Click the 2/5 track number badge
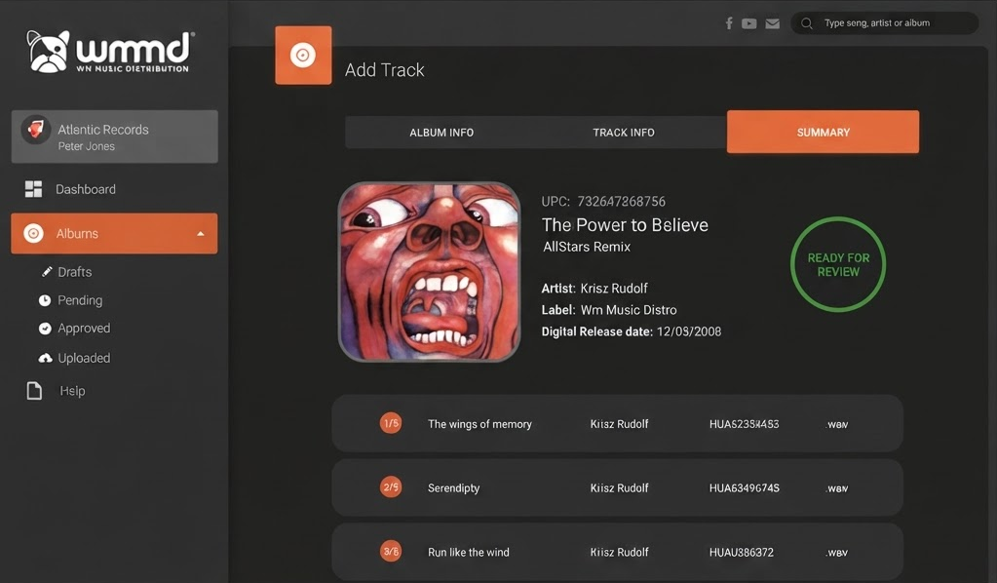997x583 pixels. click(x=391, y=487)
